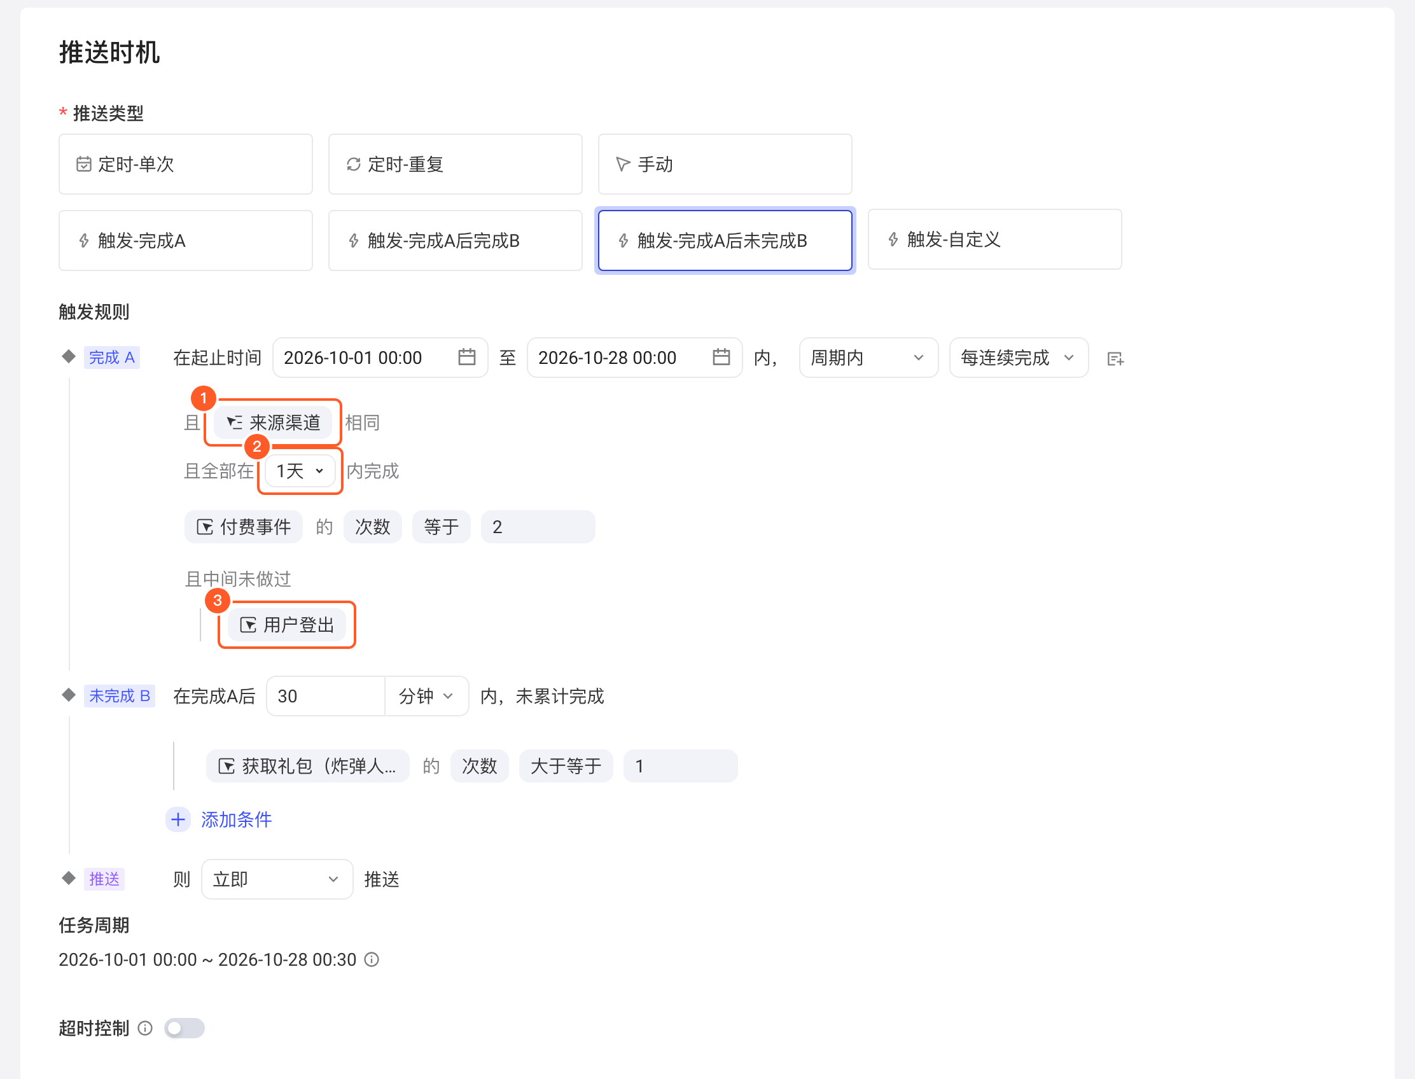1415x1079 pixels.
Task: Choose the 触发-自定义 push type
Action: [x=995, y=240]
